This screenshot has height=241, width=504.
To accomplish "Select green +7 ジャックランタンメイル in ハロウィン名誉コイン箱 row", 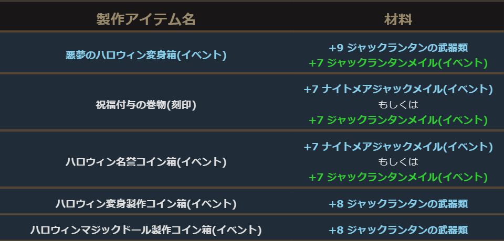I will (x=398, y=177).
